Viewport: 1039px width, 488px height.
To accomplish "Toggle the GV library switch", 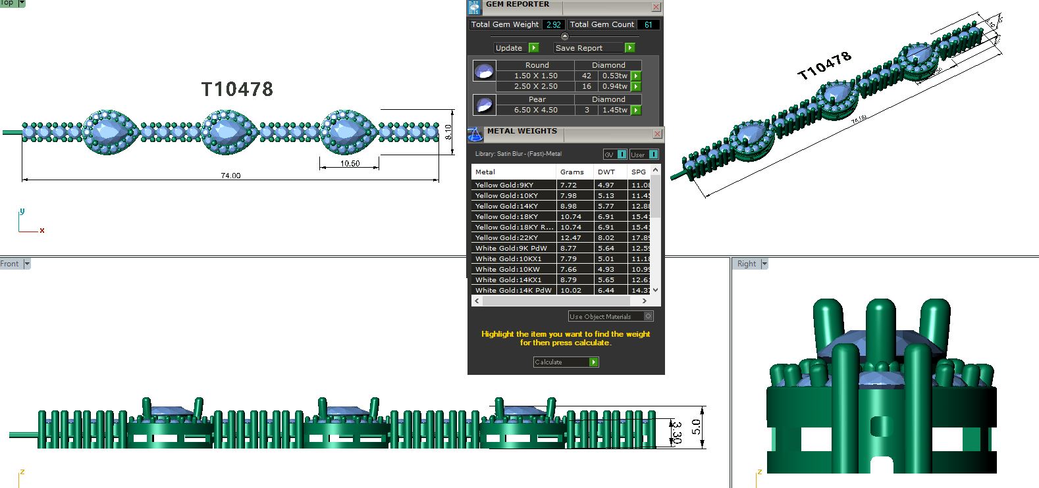I will 622,155.
